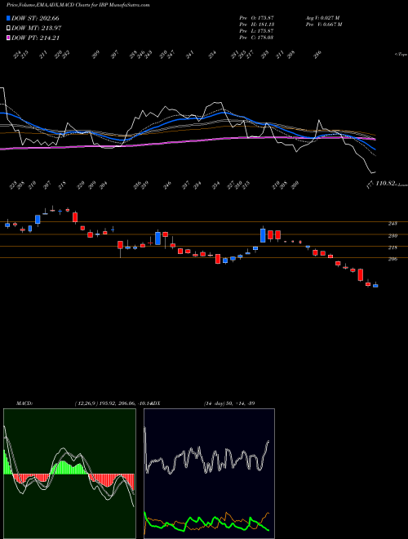
Task: Open the green MACD histogram chart
Action: (x=69, y=474)
